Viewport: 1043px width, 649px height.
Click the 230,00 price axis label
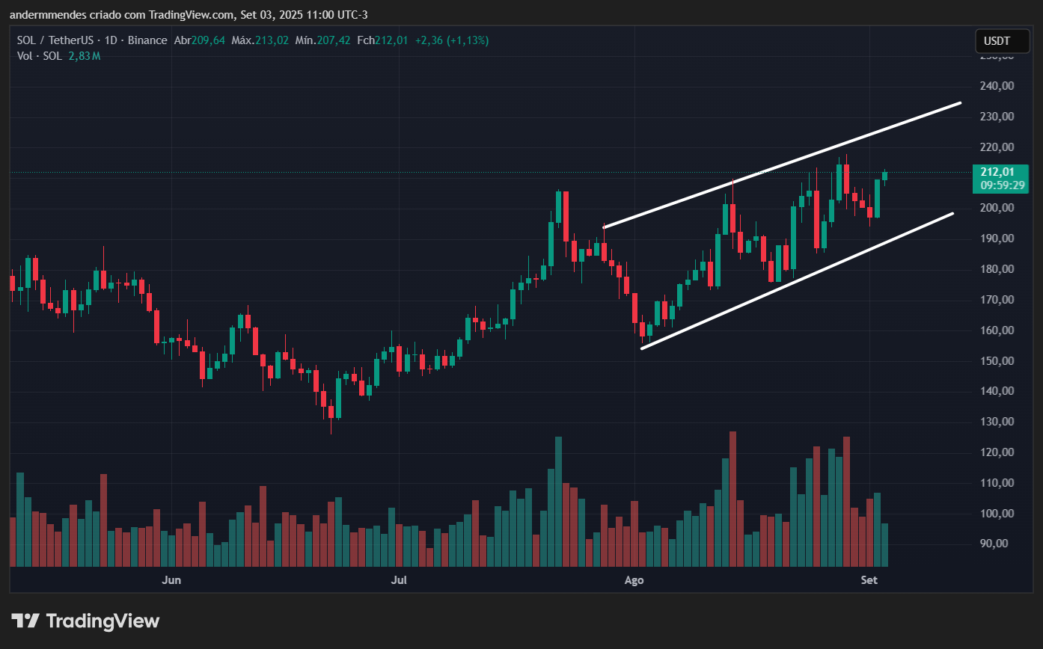(997, 117)
